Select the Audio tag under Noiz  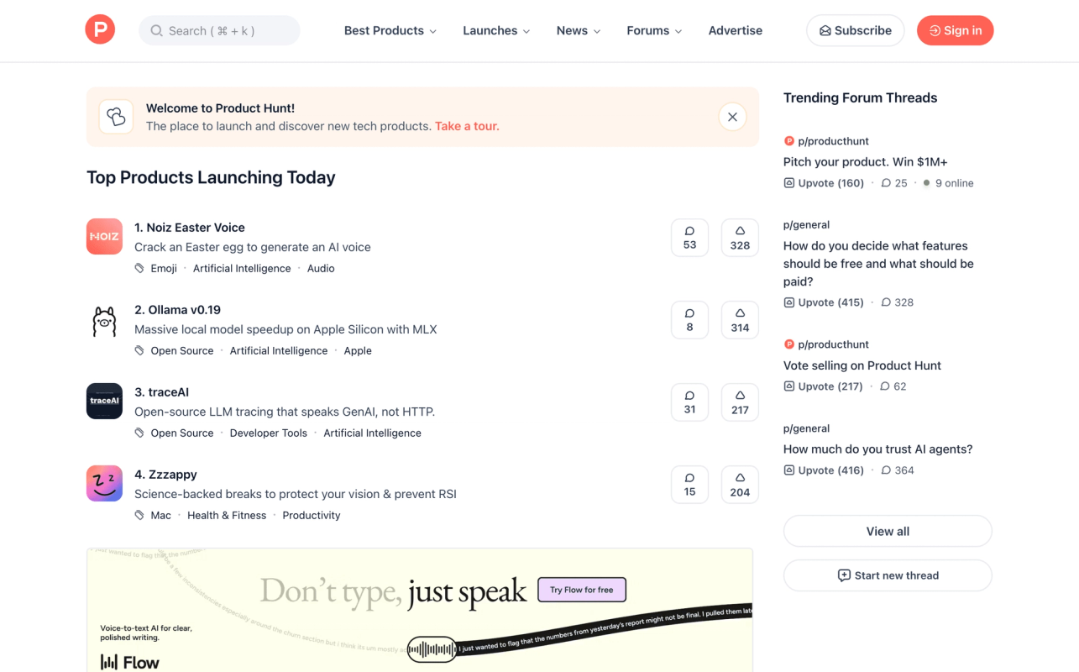321,269
